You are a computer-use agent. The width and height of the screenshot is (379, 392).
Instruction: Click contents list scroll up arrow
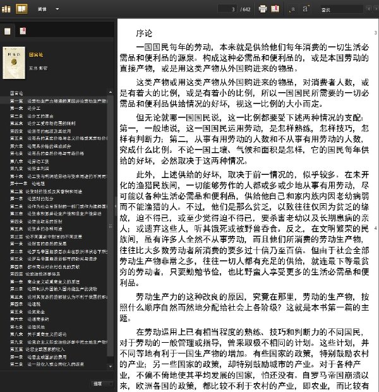111,92
